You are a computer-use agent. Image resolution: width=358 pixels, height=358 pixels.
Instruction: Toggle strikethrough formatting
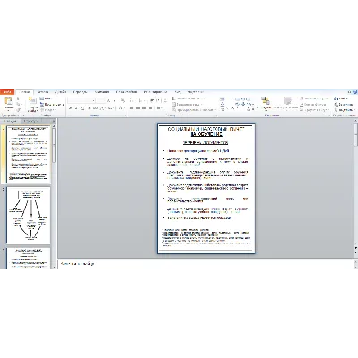95,108
